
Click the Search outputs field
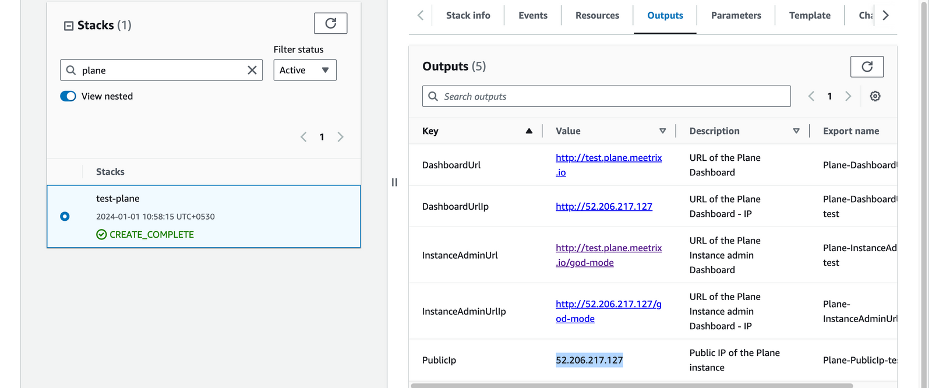coord(606,96)
